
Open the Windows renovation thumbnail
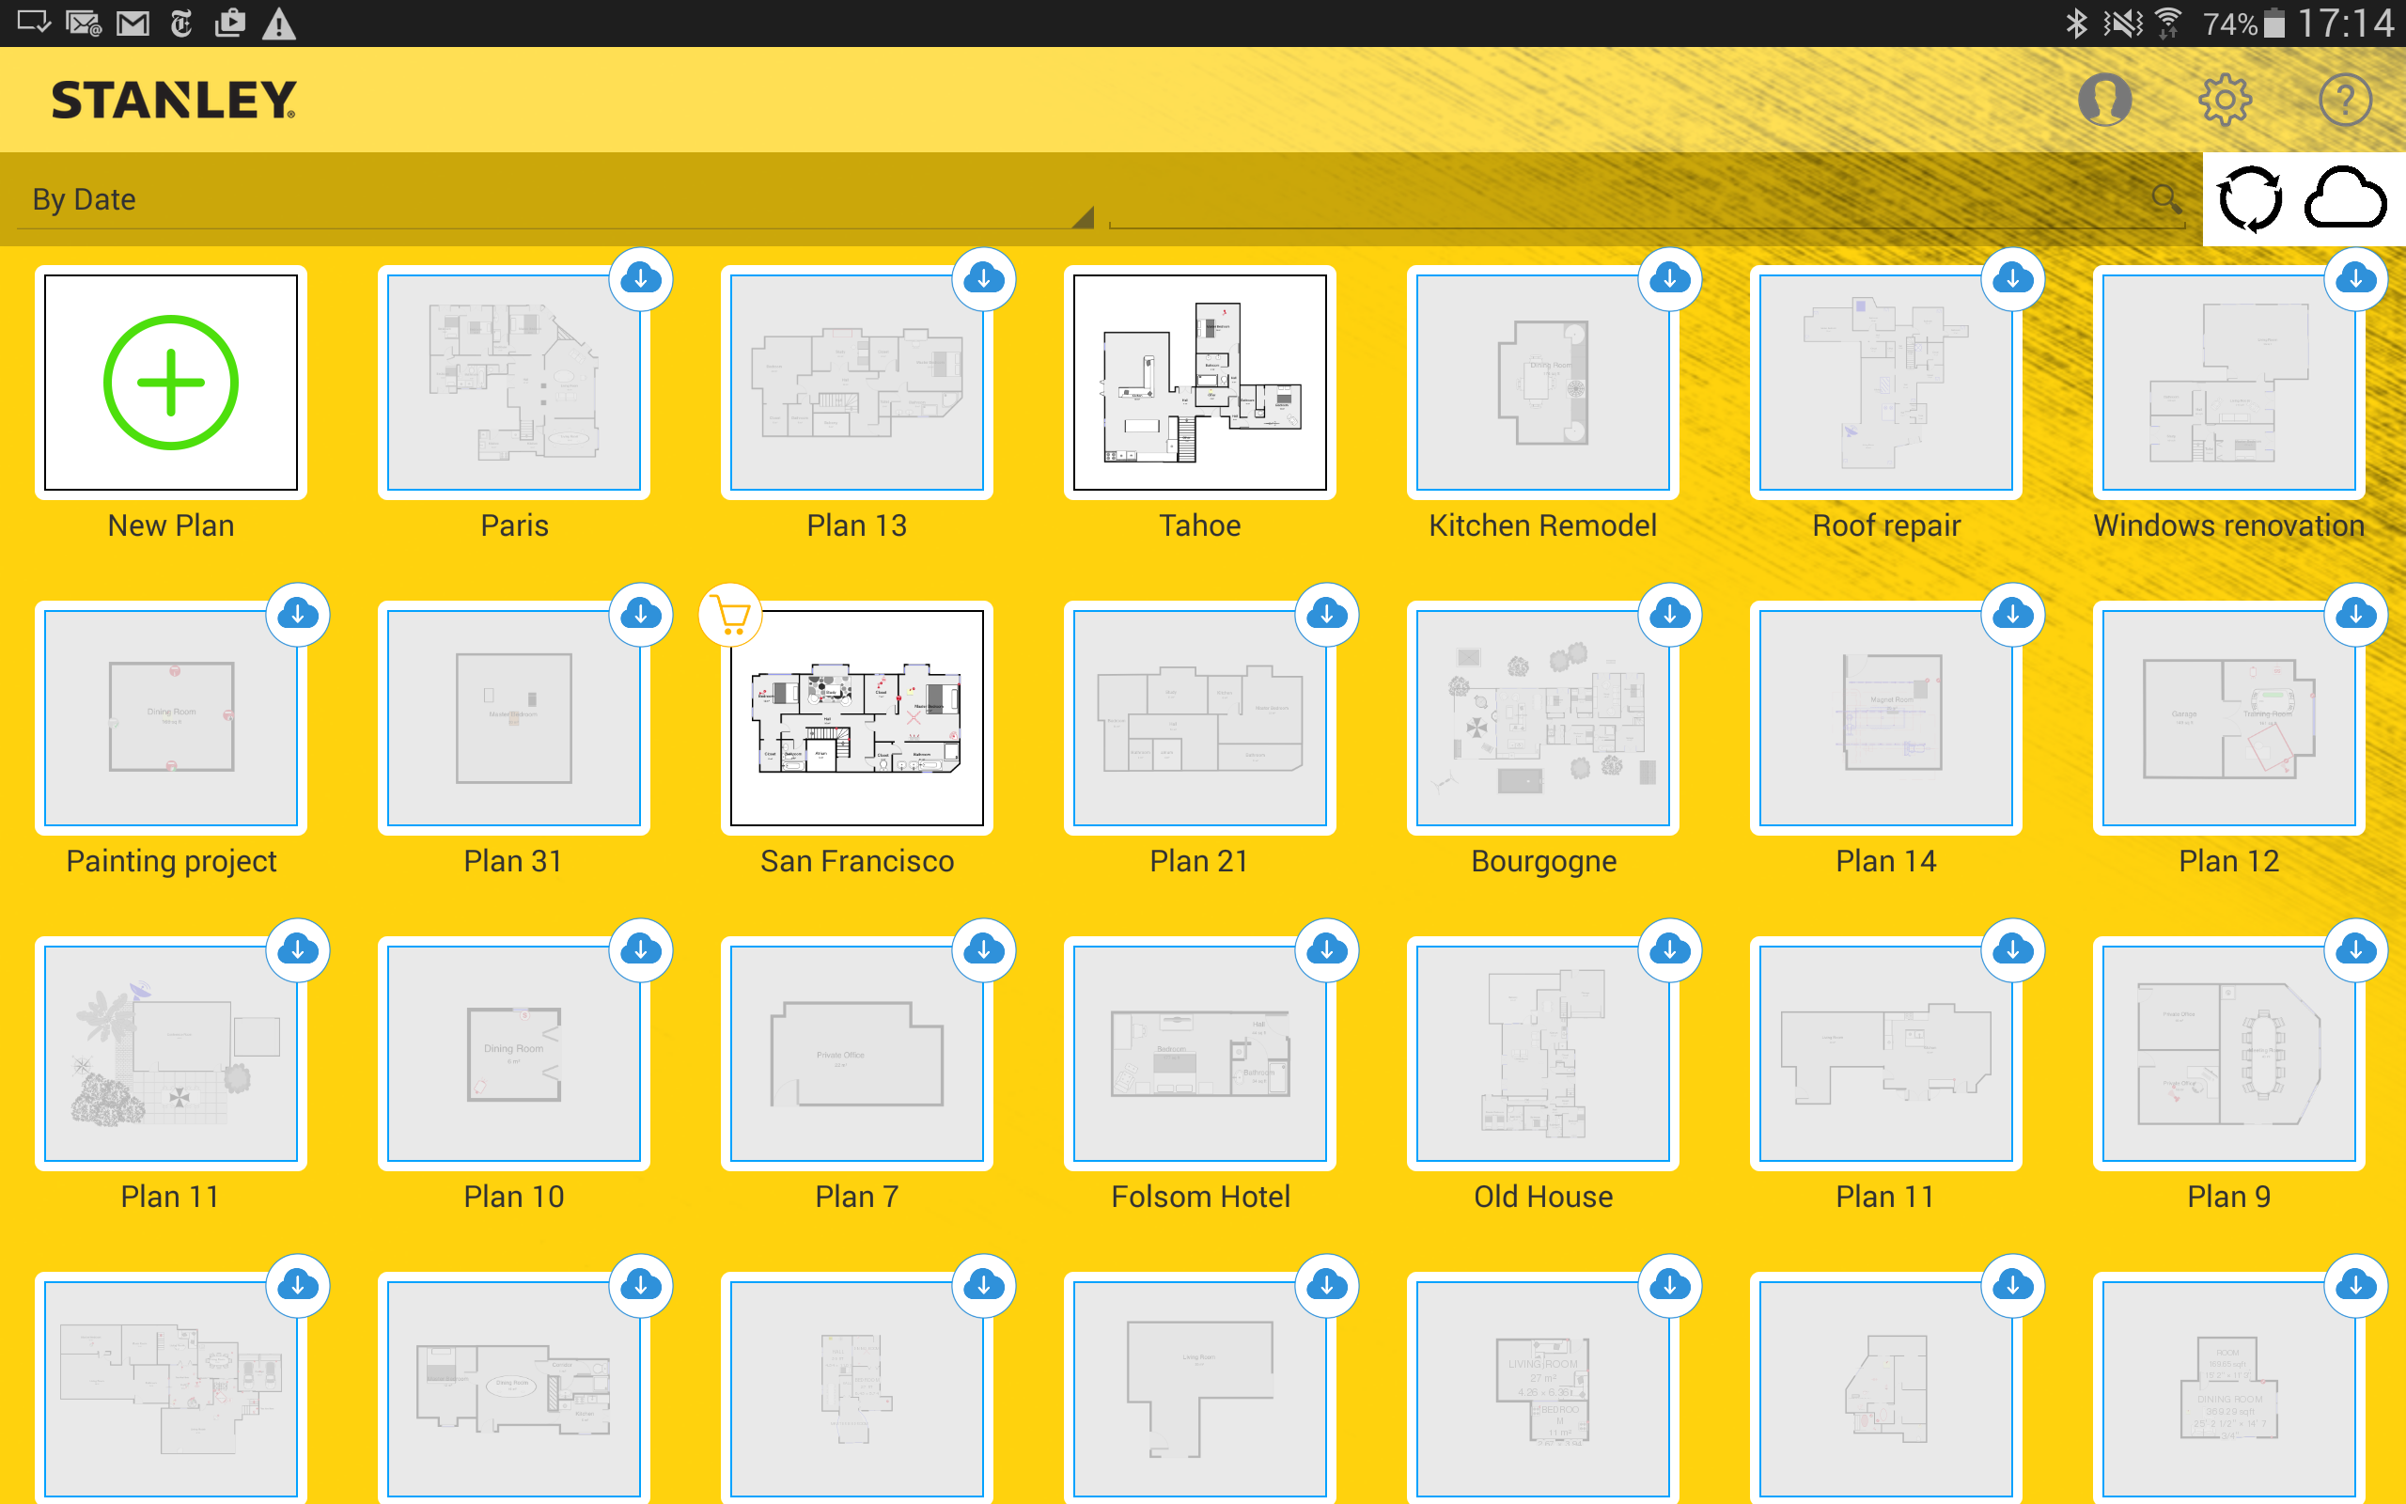[2229, 383]
